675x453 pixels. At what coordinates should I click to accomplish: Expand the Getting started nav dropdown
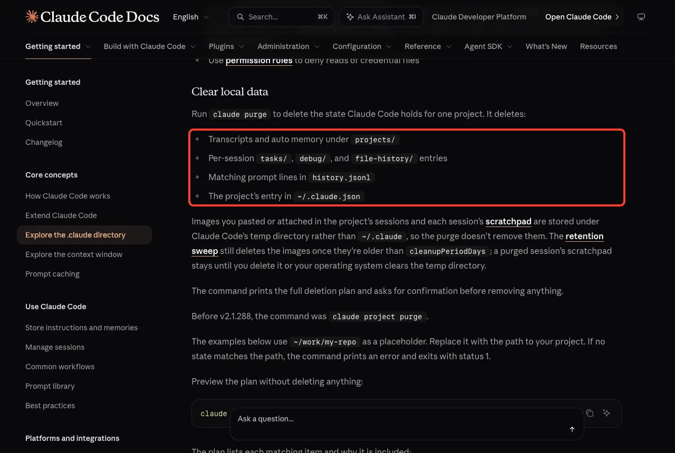coord(58,46)
